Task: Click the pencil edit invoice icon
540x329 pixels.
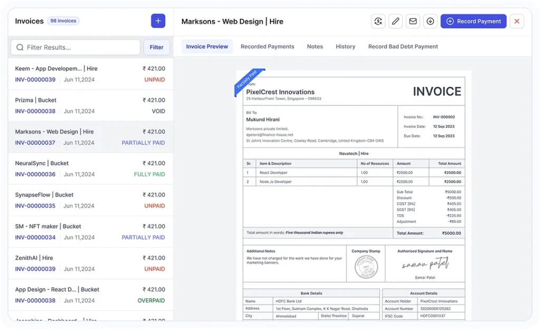Action: click(x=396, y=21)
